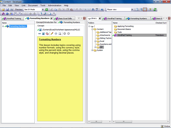Viewport: 171px width, 128px height.
Task: Open the Administration menu
Action: (55, 5)
